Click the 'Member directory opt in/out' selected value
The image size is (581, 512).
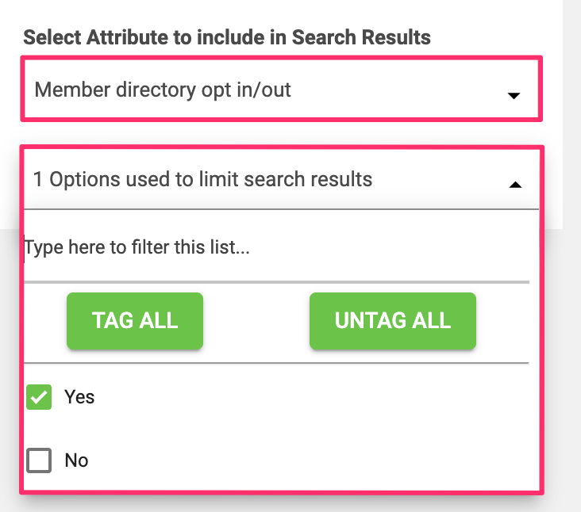[163, 90]
